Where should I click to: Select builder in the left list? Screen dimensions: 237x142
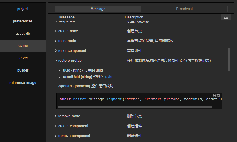(23, 70)
